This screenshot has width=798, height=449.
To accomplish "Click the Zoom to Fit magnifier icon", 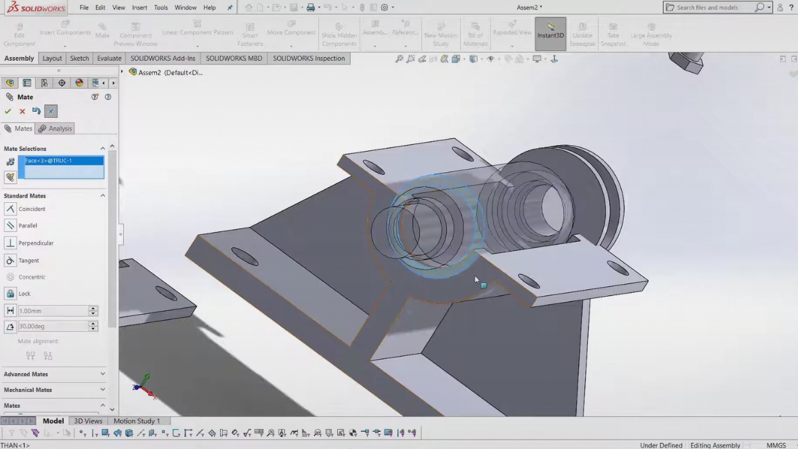I will (x=399, y=59).
